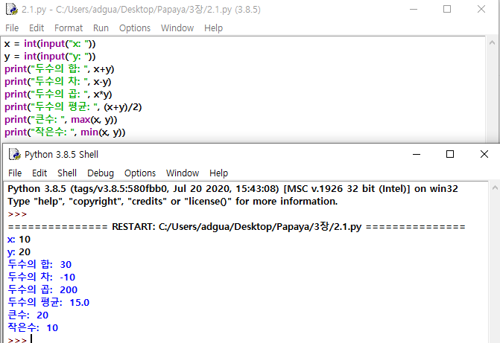Image resolution: width=500 pixels, height=343 pixels.
Task: Open the Help menu in Python Shell
Action: click(218, 173)
